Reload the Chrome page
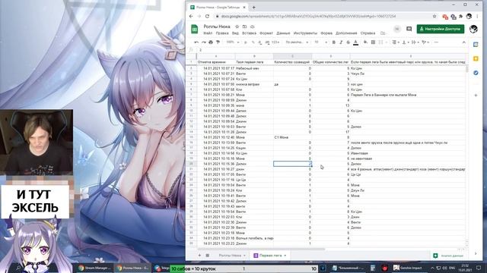 pos(207,16)
